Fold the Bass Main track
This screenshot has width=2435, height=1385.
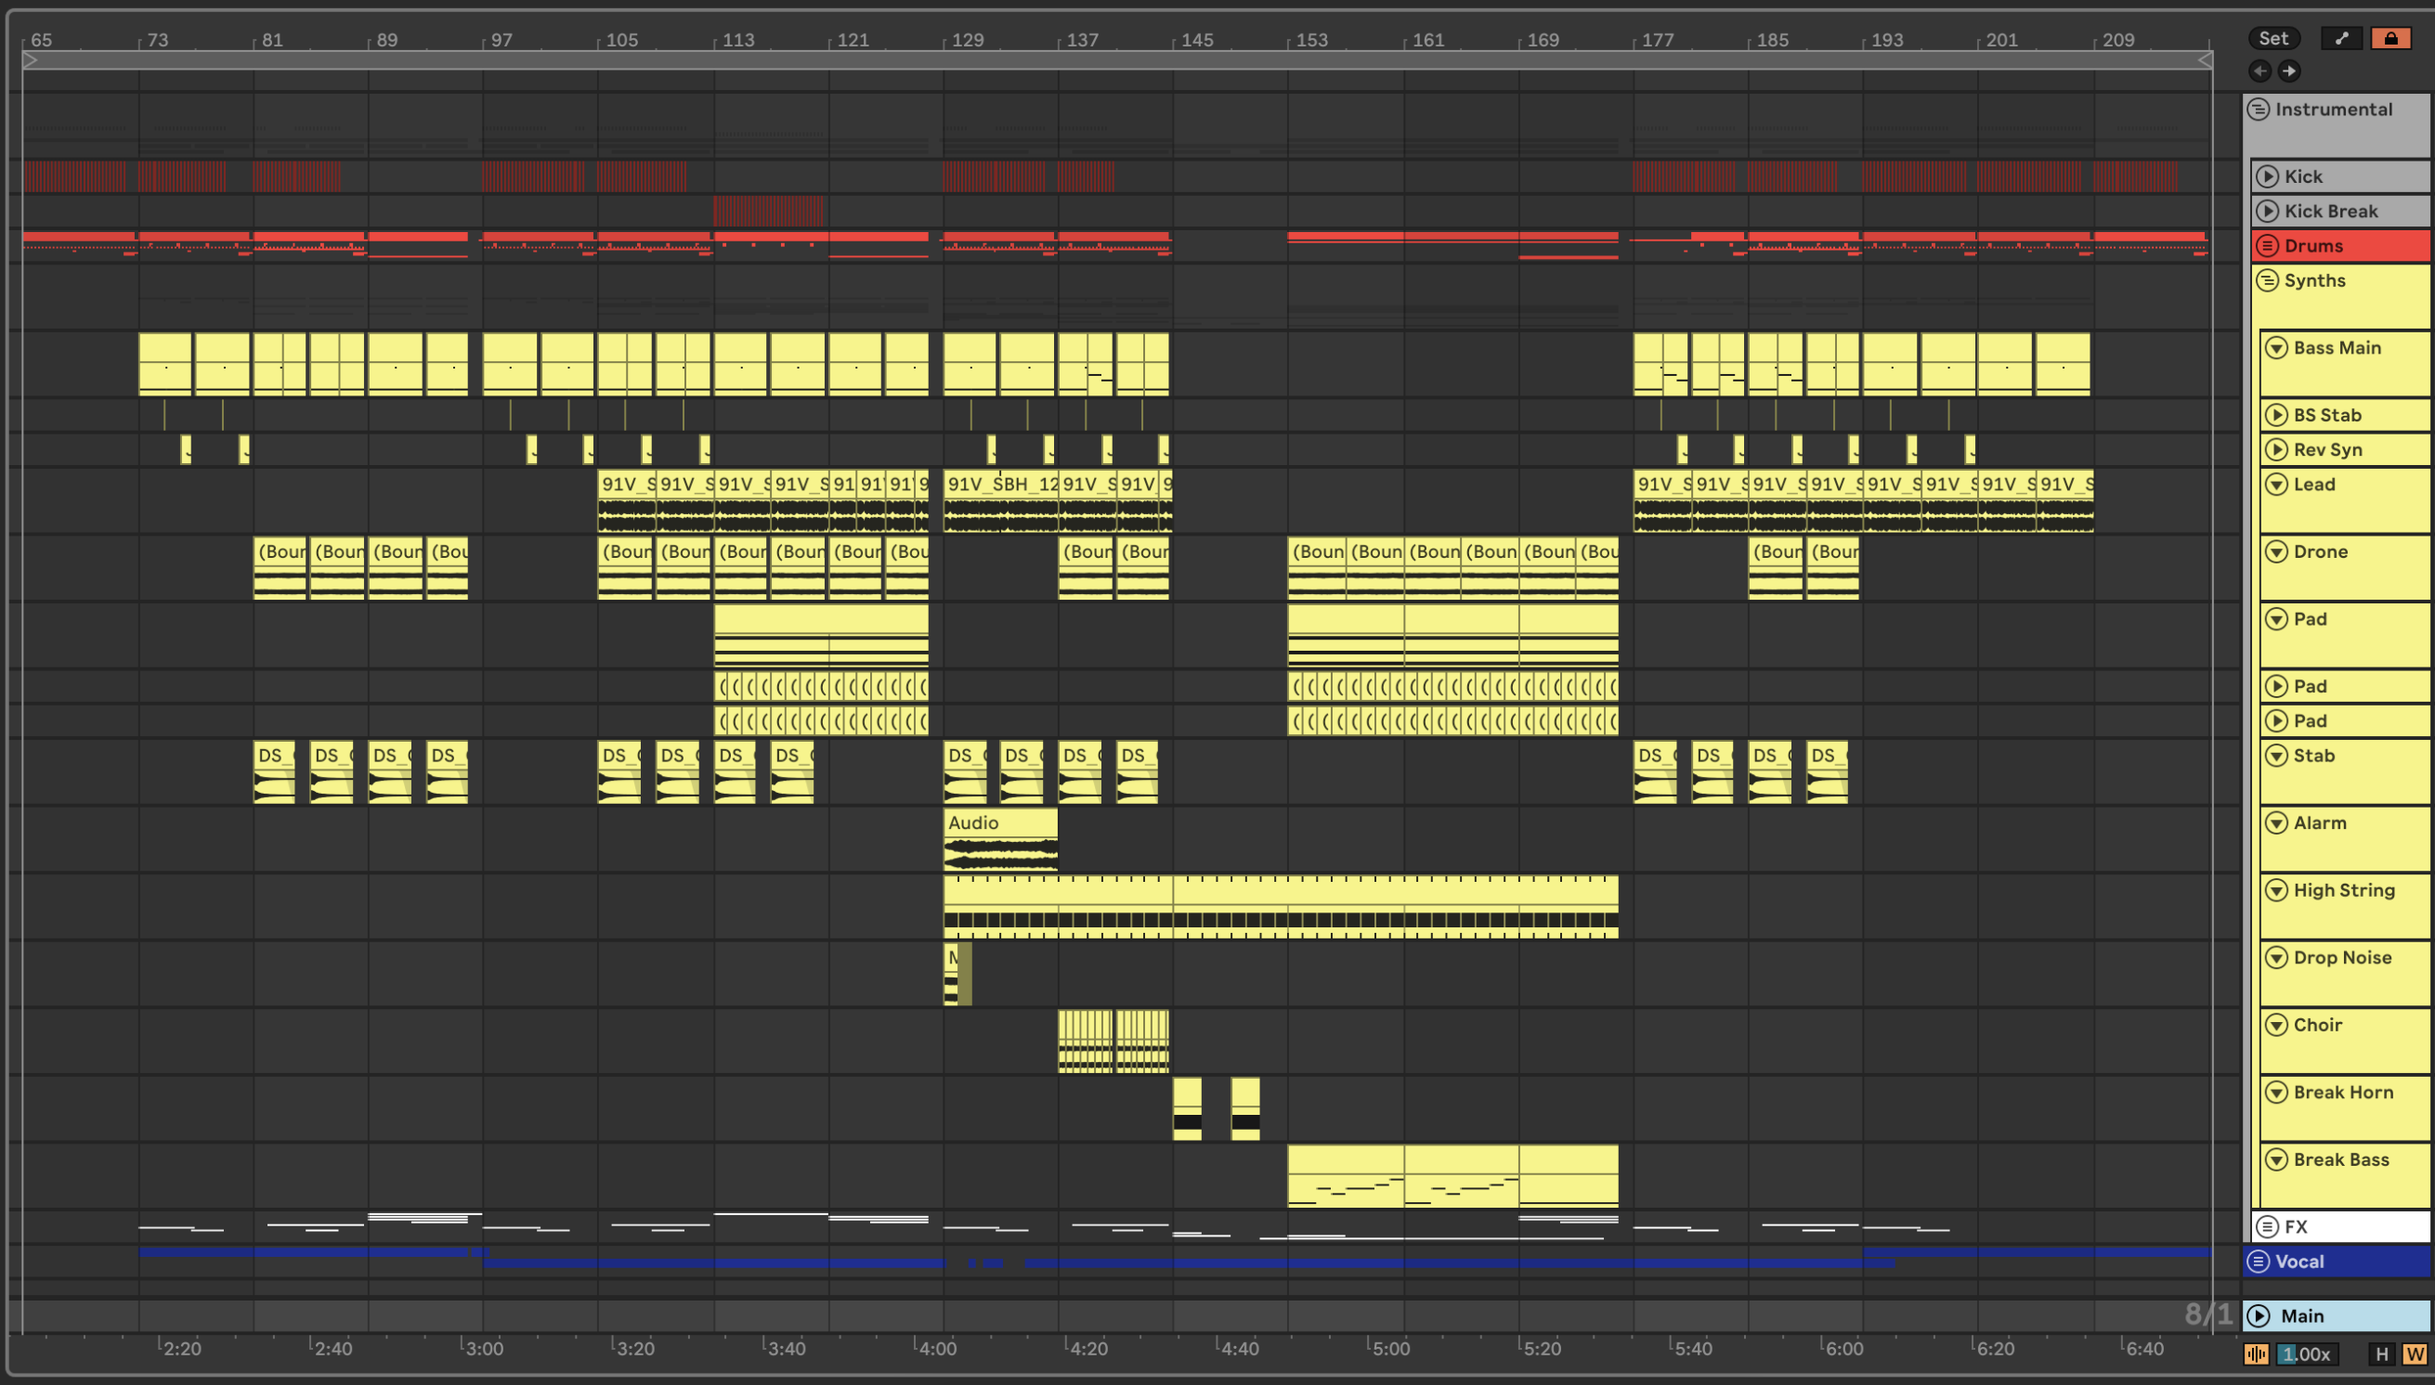pos(2276,347)
